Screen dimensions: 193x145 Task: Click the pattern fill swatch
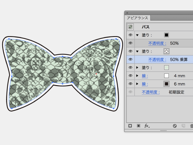pyautogui.click(x=166, y=51)
